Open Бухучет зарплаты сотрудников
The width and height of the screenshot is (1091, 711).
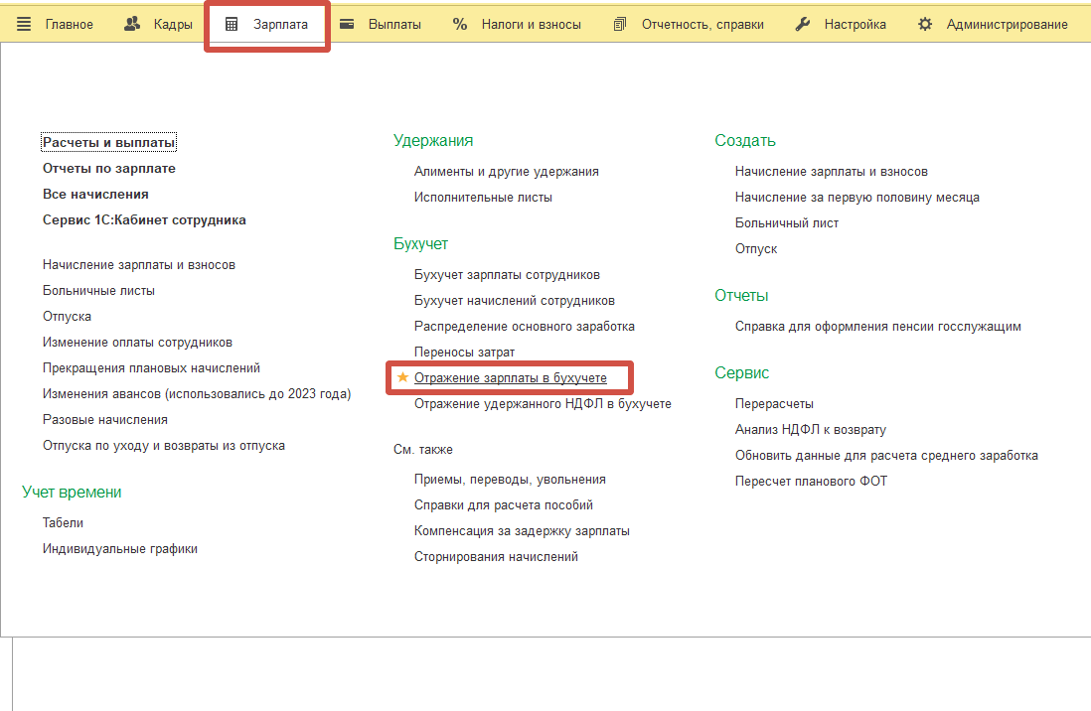coord(507,274)
